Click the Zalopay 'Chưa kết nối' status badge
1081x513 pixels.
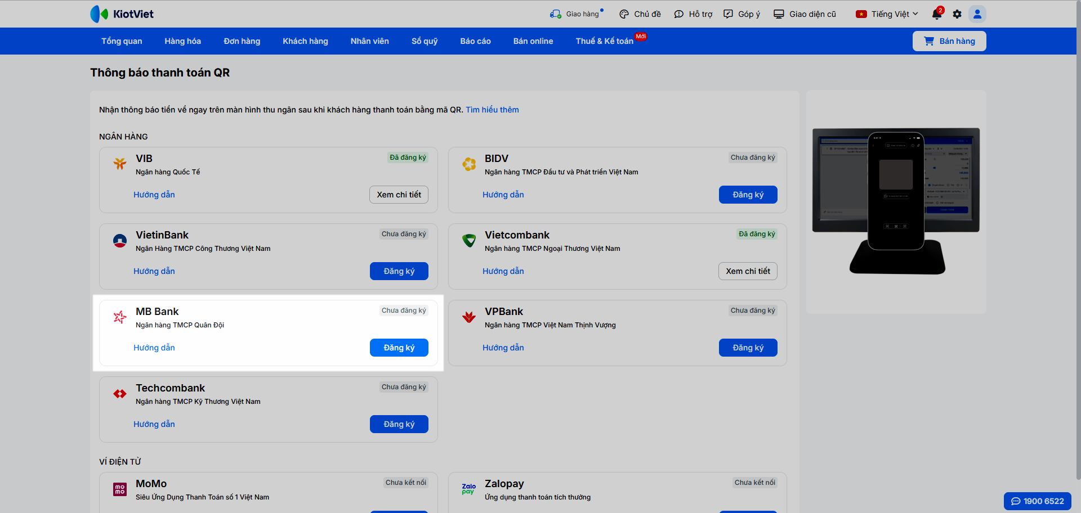point(755,483)
